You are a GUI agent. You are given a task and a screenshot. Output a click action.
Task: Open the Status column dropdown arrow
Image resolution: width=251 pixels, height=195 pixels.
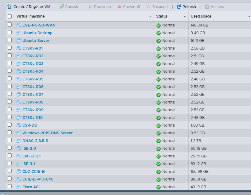pos(185,16)
